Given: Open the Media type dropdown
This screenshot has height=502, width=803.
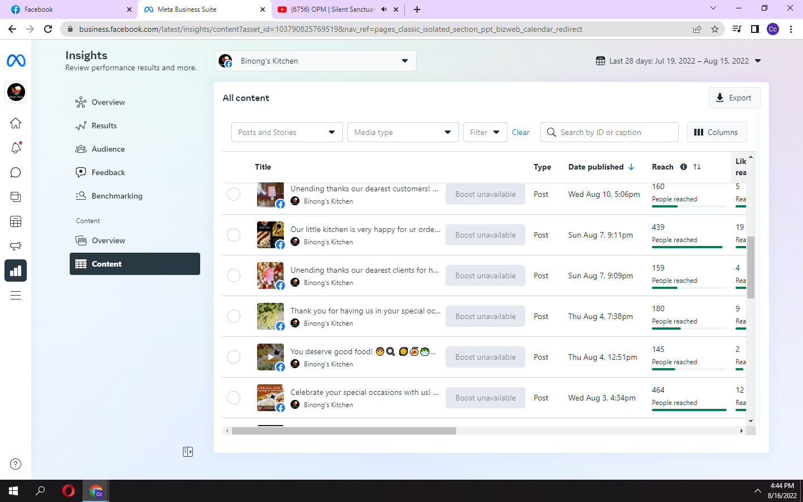Looking at the screenshot, I should [x=403, y=132].
